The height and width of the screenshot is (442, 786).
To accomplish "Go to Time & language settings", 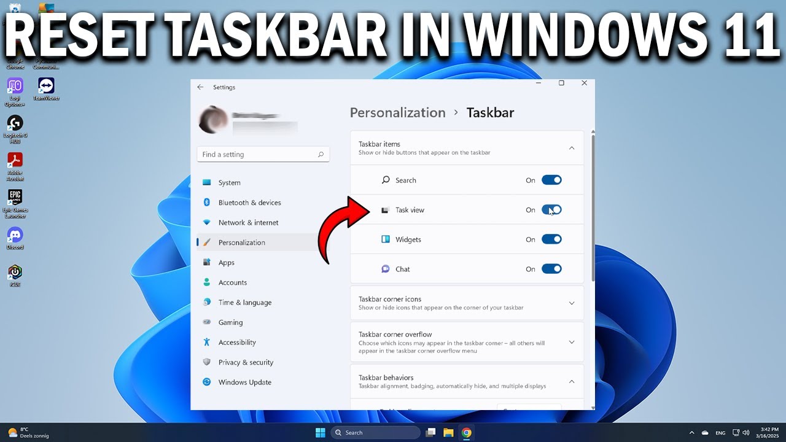I will click(263, 302).
